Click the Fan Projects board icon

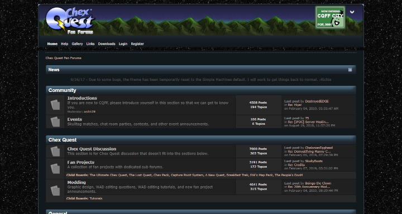click(x=55, y=168)
